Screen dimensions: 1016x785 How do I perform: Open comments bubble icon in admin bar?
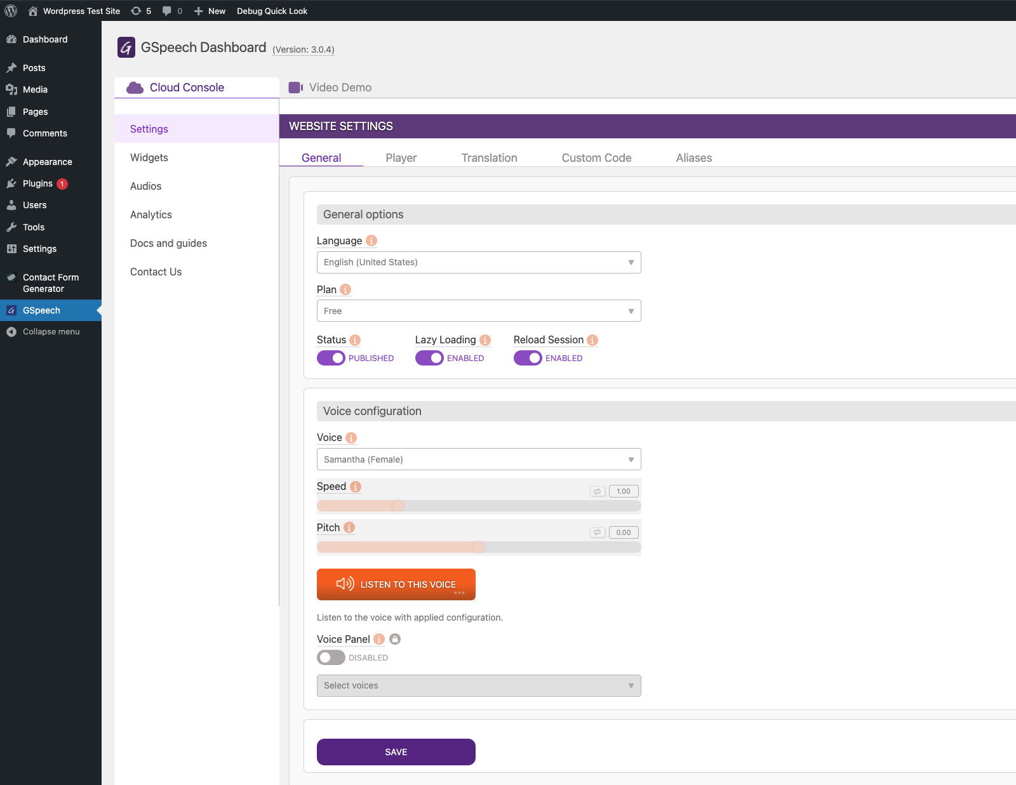[167, 11]
